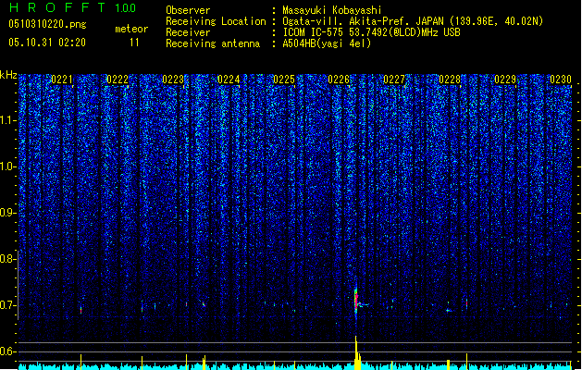
Task: Click the 0.8 kHz axis label
Action: (7, 259)
